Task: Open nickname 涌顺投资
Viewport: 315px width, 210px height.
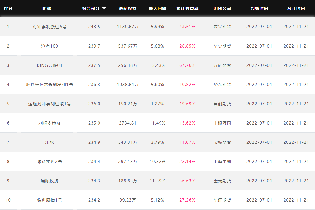Action: point(49,181)
